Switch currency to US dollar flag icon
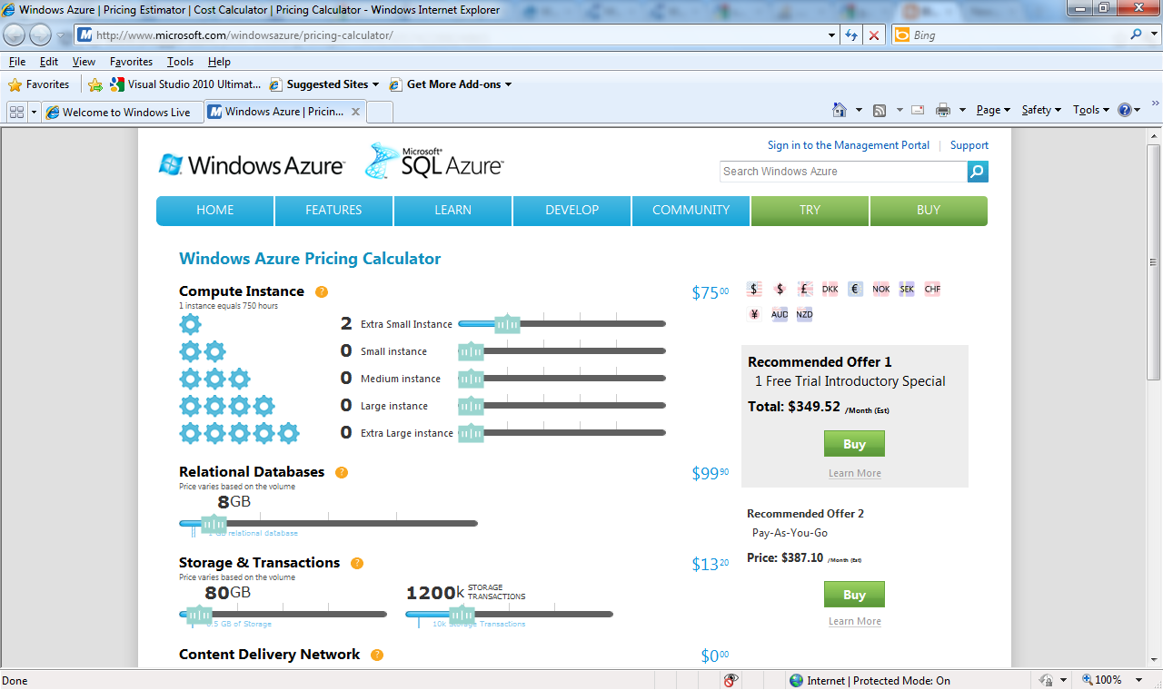The height and width of the screenshot is (690, 1163). click(754, 290)
